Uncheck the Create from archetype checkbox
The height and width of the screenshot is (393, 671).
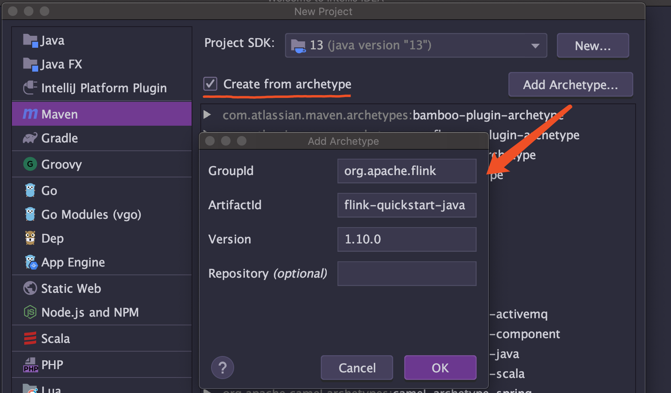(x=210, y=84)
